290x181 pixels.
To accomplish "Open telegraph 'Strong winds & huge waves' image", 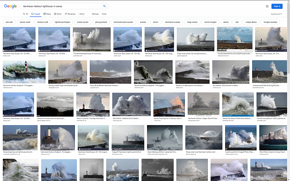I will pos(68,72).
